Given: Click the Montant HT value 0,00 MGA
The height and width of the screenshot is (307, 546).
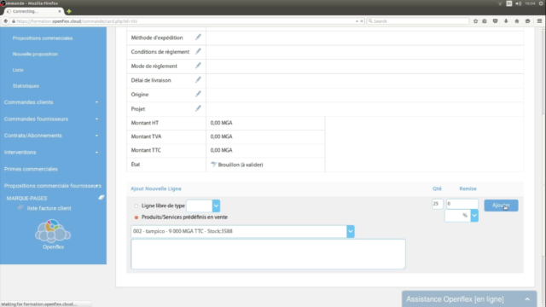Looking at the screenshot, I should click(221, 123).
